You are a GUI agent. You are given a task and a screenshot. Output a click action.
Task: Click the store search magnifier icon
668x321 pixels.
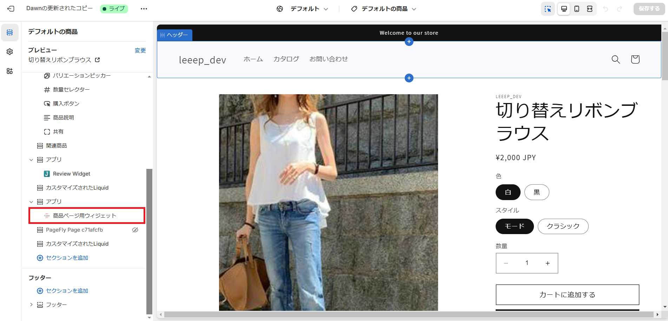point(615,60)
